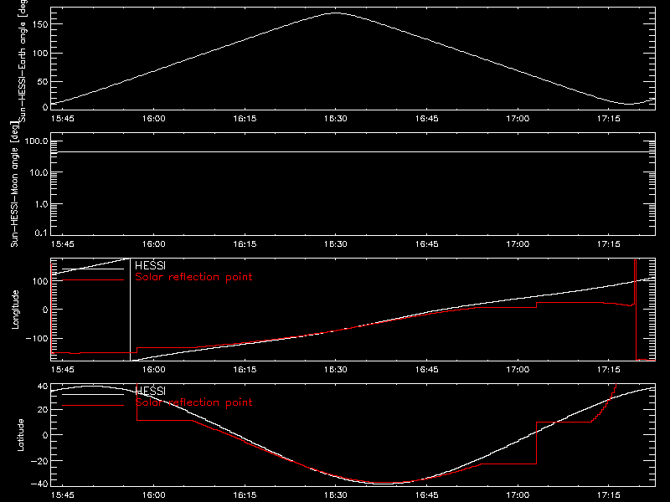
Task: Click 17:00 time label under Moon angle plot
Action: point(518,244)
